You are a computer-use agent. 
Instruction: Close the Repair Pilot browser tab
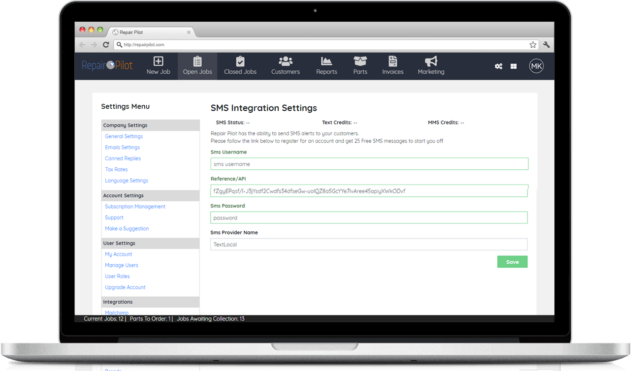[189, 32]
